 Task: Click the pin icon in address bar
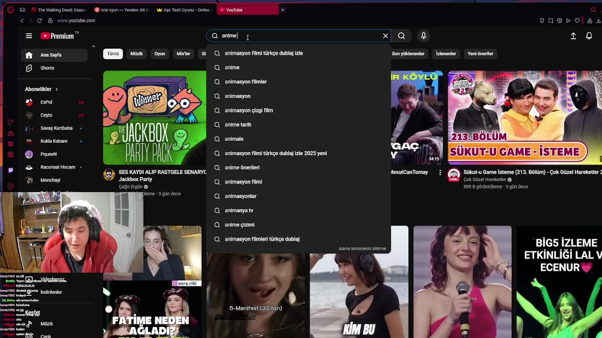[542, 21]
